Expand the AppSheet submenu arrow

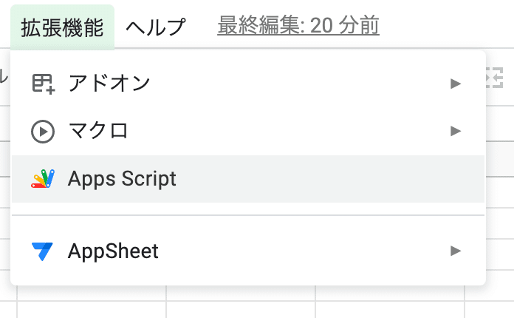coord(456,251)
